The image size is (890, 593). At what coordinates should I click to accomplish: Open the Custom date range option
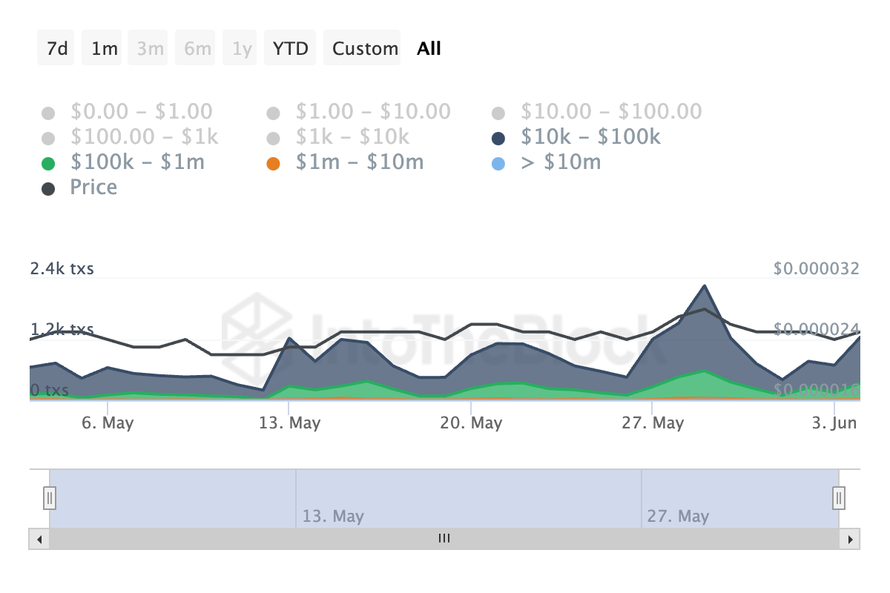(364, 48)
